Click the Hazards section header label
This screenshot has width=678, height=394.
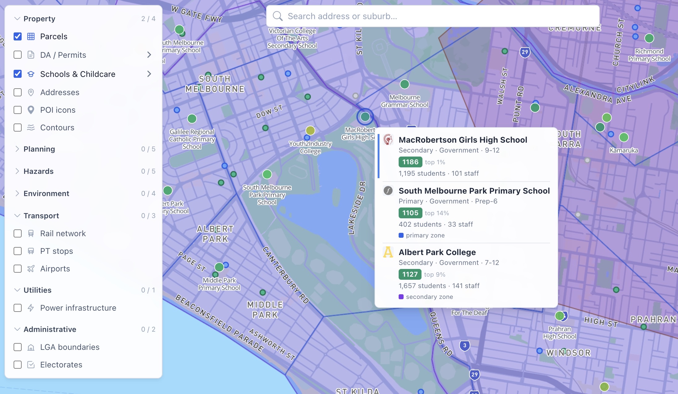(39, 171)
